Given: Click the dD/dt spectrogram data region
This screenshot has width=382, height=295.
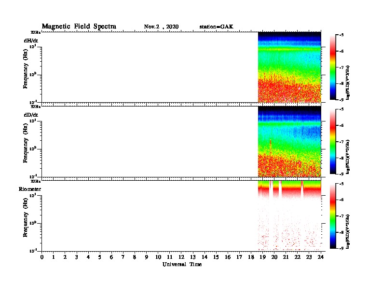Looking at the screenshot, I should (x=289, y=141).
